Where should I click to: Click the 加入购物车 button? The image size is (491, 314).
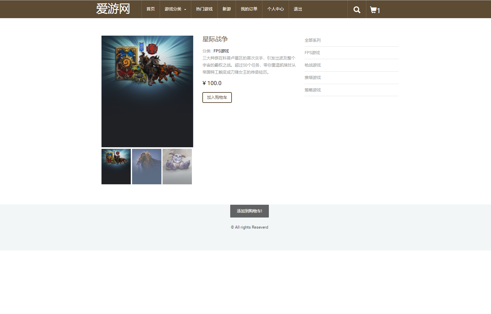click(x=217, y=97)
